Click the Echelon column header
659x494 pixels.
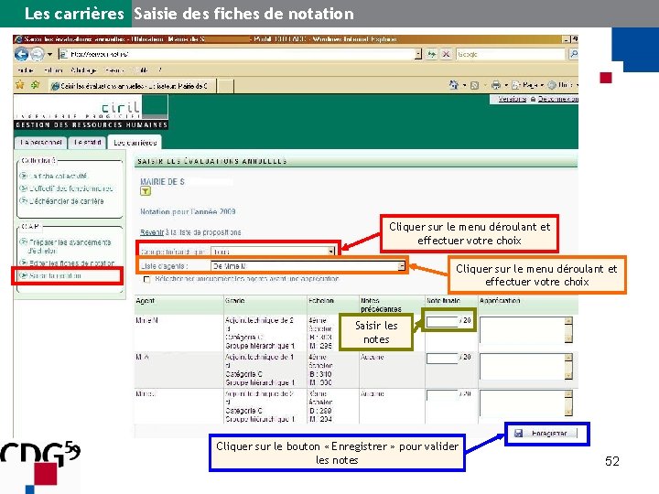click(x=320, y=301)
